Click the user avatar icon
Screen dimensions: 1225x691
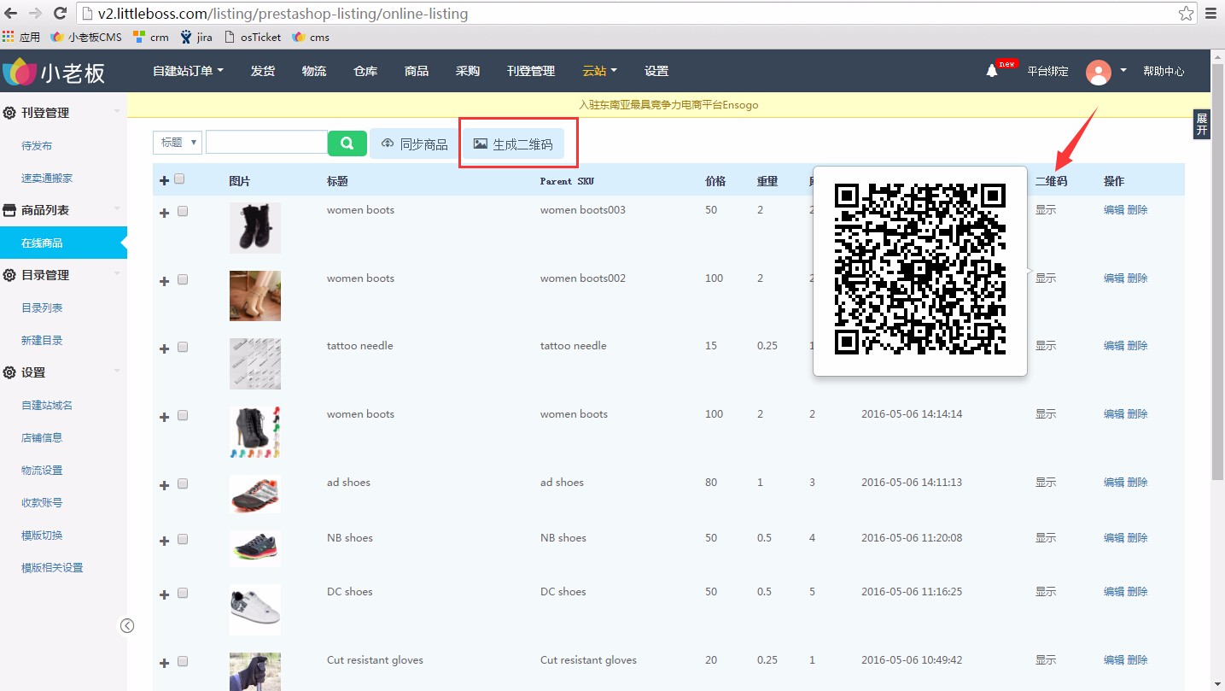(x=1098, y=72)
